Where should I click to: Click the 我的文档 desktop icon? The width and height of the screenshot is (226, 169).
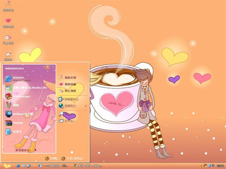click(x=8, y=6)
